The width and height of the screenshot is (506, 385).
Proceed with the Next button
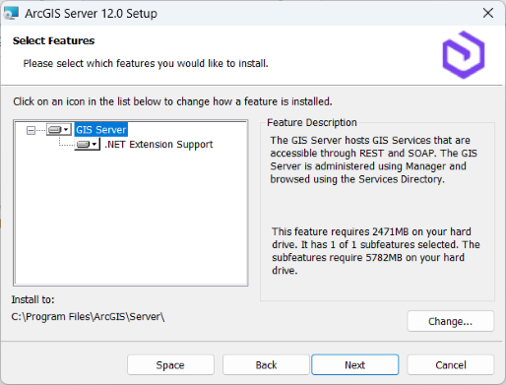tap(355, 364)
